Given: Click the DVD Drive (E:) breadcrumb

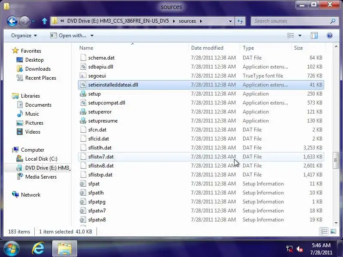Looking at the screenshot, I should point(118,21).
